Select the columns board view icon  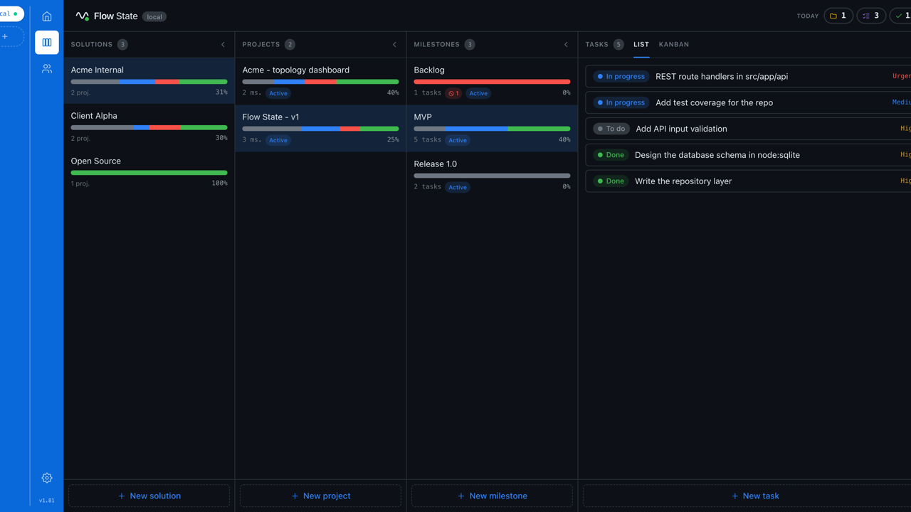pos(47,43)
